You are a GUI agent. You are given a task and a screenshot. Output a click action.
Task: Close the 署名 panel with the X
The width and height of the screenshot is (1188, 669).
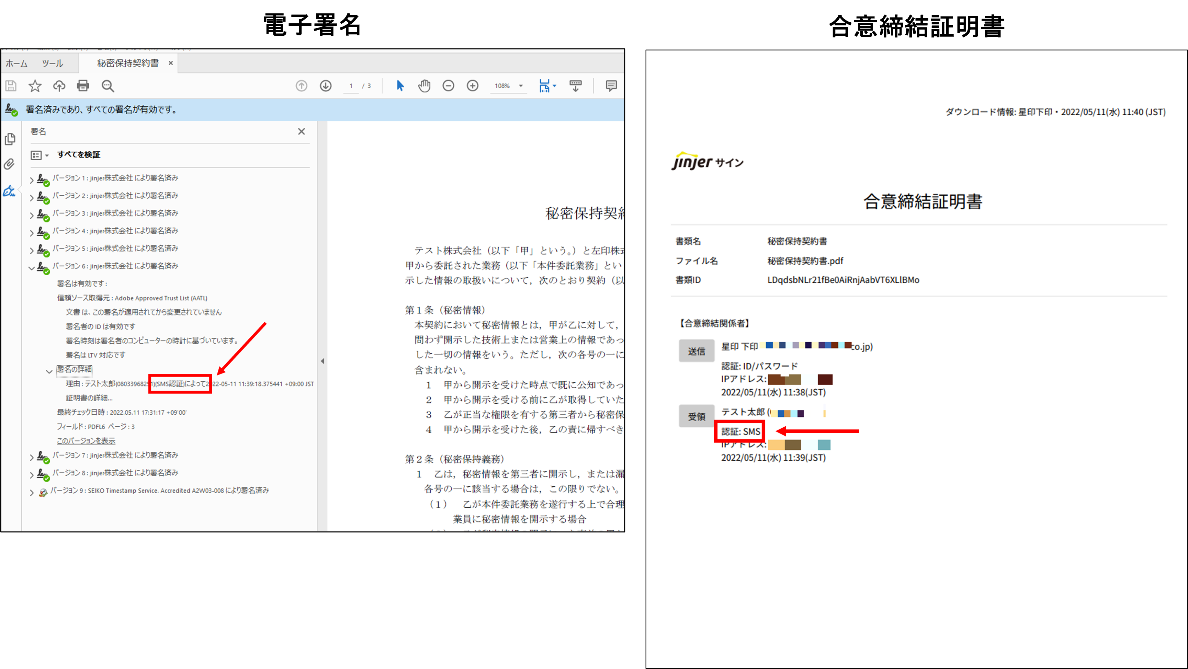coord(302,131)
